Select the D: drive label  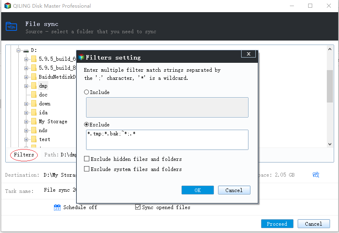coord(34,50)
